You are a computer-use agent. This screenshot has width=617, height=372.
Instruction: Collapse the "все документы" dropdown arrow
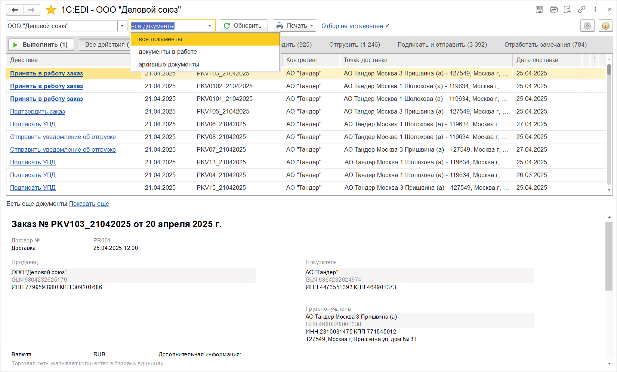pos(210,26)
